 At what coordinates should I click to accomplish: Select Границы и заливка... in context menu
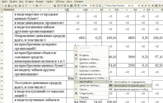tap(91, 71)
